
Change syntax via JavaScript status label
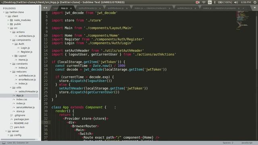[x=247, y=143]
